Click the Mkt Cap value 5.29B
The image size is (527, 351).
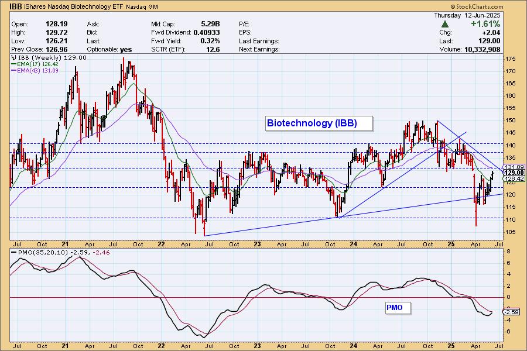[210, 24]
